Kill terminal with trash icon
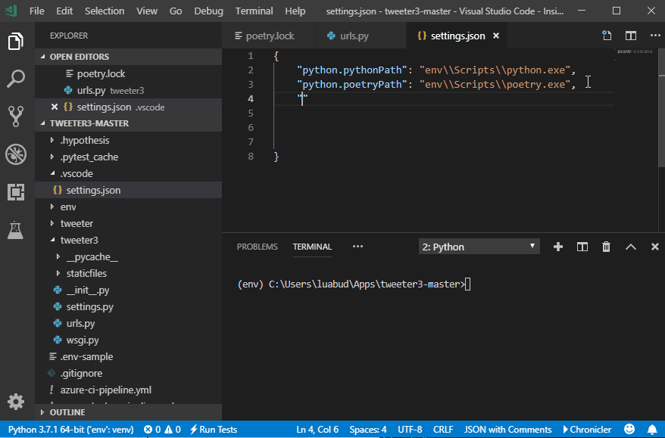Image resolution: width=665 pixels, height=438 pixels. coord(606,247)
